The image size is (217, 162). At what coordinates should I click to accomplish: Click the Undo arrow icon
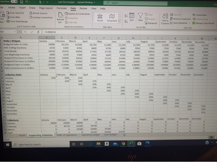point(27,2)
